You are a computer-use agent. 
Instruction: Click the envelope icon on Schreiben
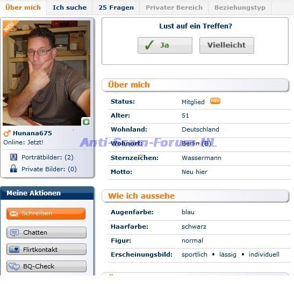[x=13, y=213]
